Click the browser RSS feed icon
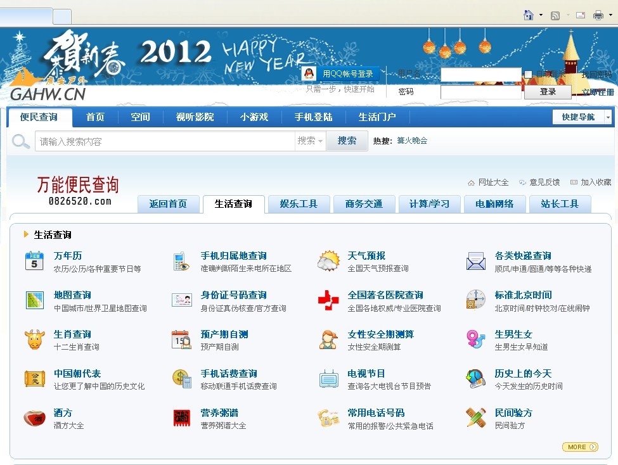Screen dimensions: 618x465 [x=555, y=16]
